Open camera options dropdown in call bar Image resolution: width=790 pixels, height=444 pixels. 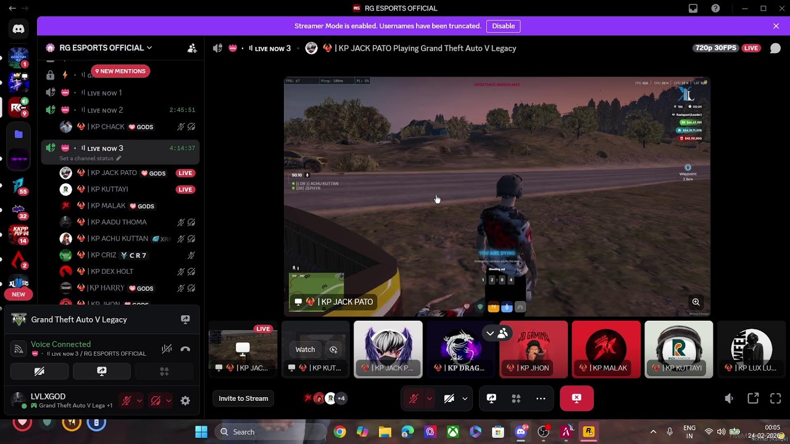pos(465,398)
